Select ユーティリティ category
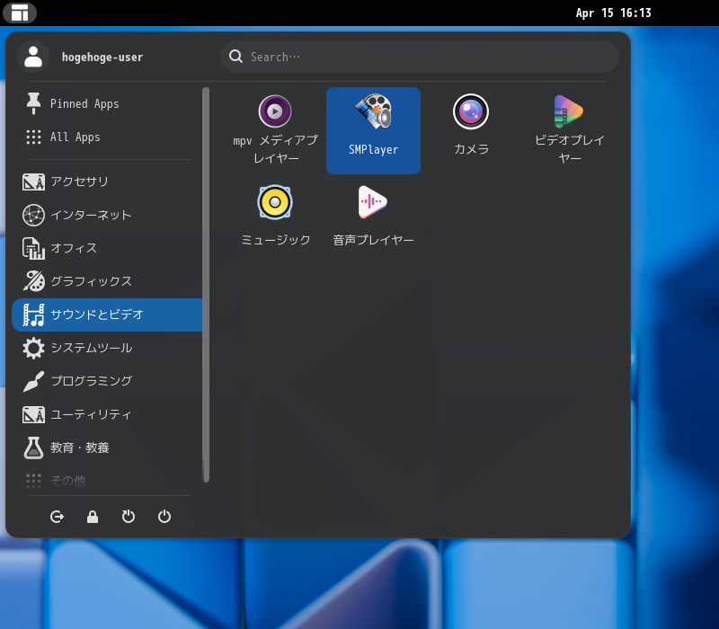The image size is (719, 629). 107,414
